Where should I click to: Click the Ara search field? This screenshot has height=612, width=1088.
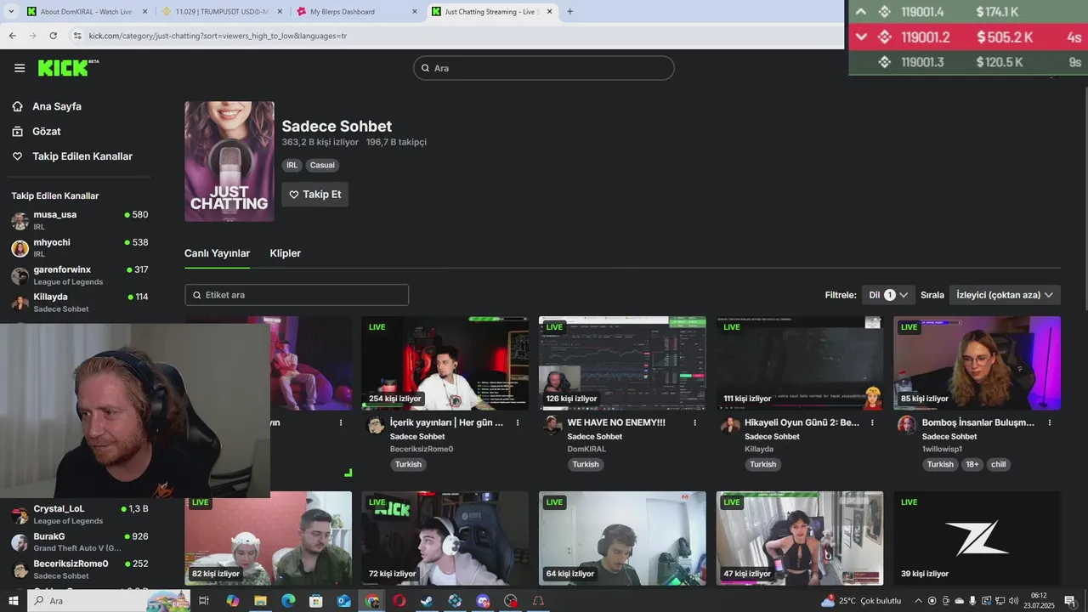click(x=544, y=68)
